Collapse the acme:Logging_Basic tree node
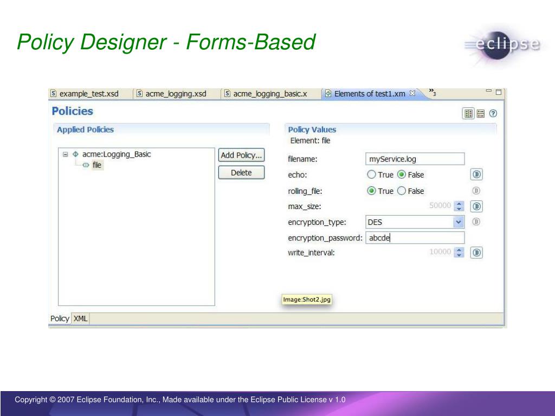Screen dimensions: 555x416 click(65, 154)
